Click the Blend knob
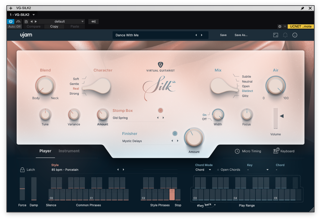 (x=45, y=86)
